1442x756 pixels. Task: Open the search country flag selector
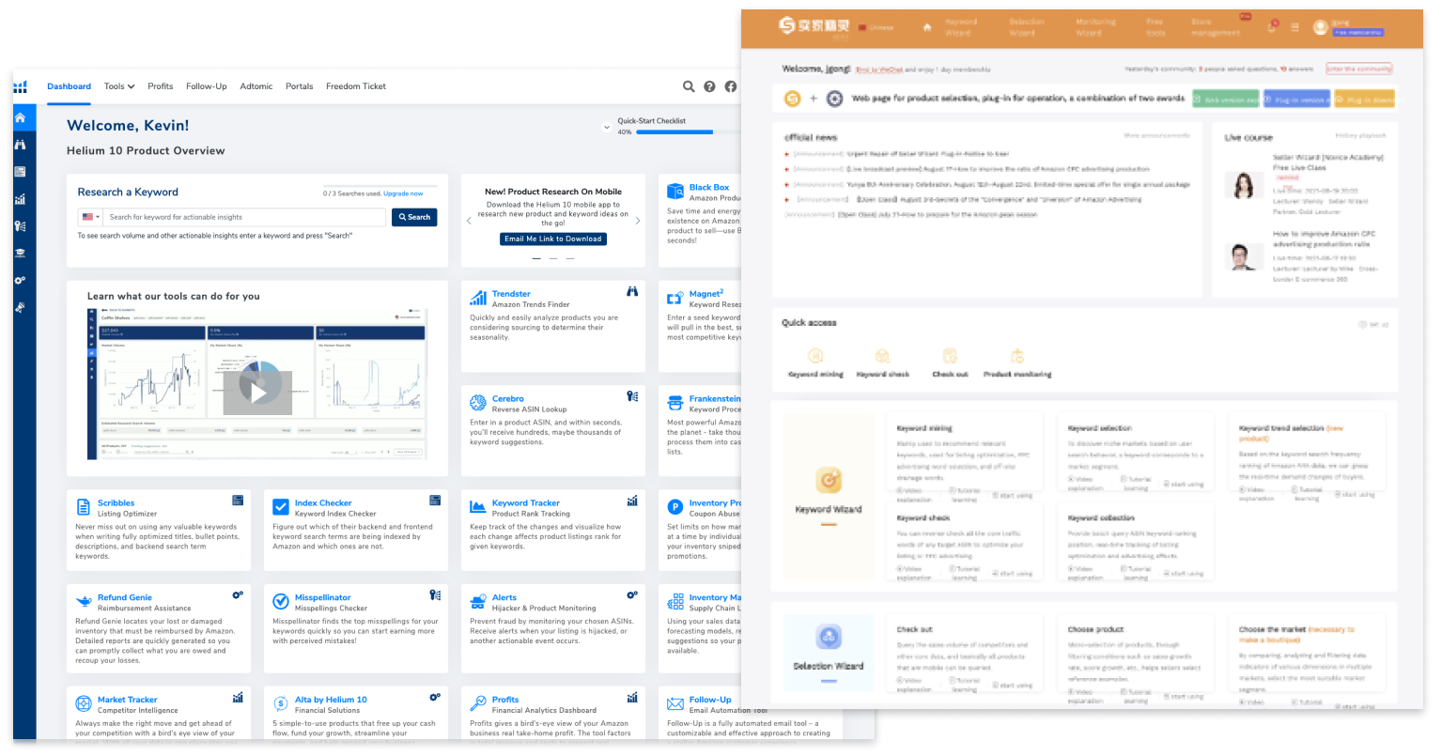(x=89, y=217)
